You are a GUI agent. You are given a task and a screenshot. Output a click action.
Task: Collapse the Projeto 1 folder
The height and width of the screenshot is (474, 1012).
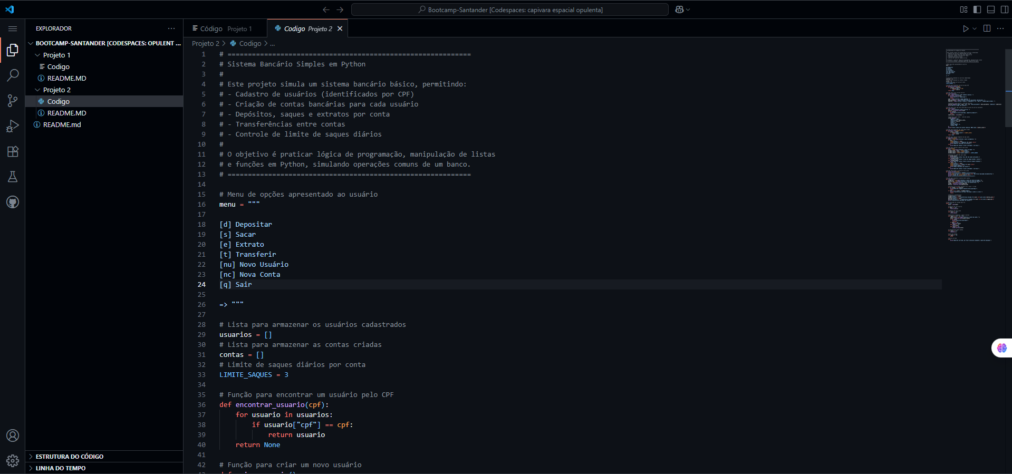click(x=56, y=55)
